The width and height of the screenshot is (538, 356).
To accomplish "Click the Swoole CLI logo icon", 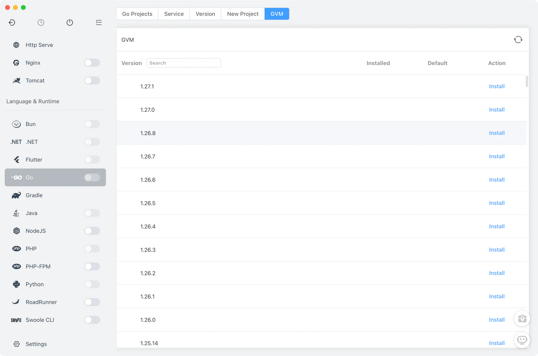I will click(16, 320).
